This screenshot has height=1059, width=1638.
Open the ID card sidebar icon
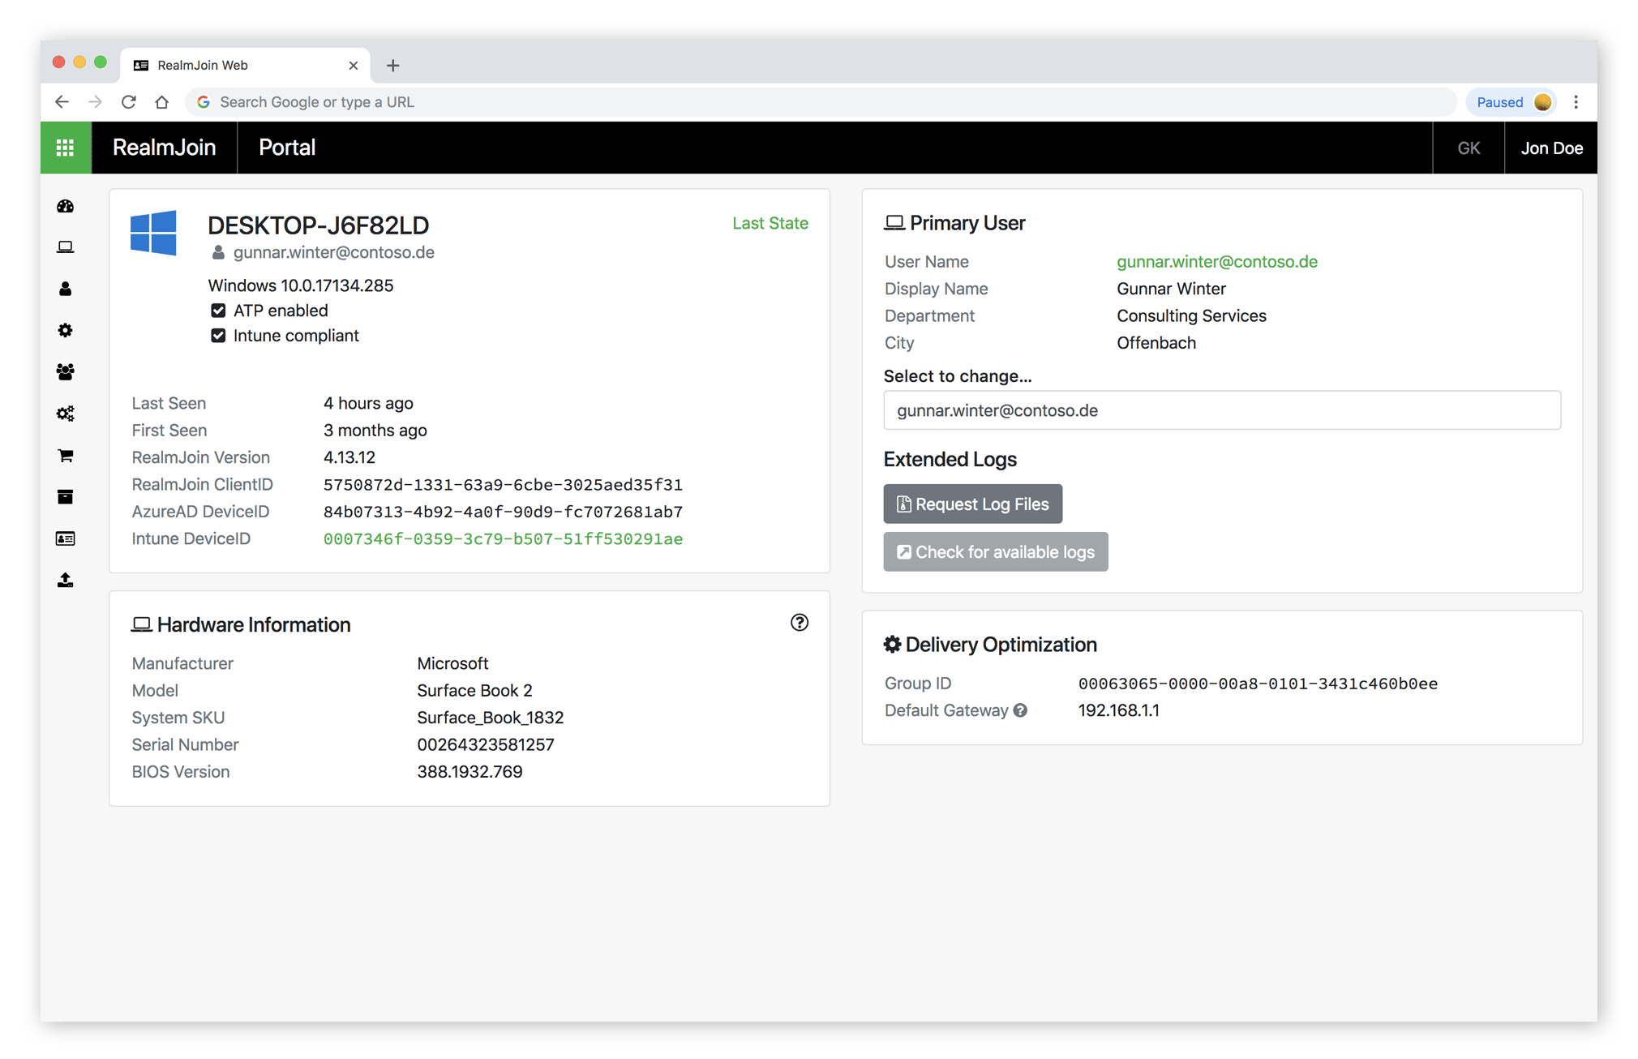click(x=66, y=538)
